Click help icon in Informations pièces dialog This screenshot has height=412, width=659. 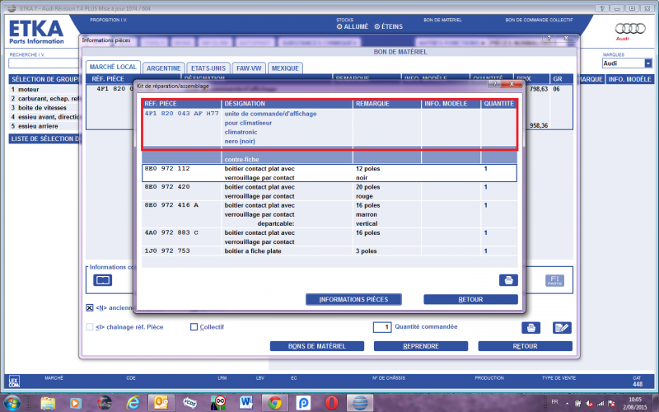[549, 38]
